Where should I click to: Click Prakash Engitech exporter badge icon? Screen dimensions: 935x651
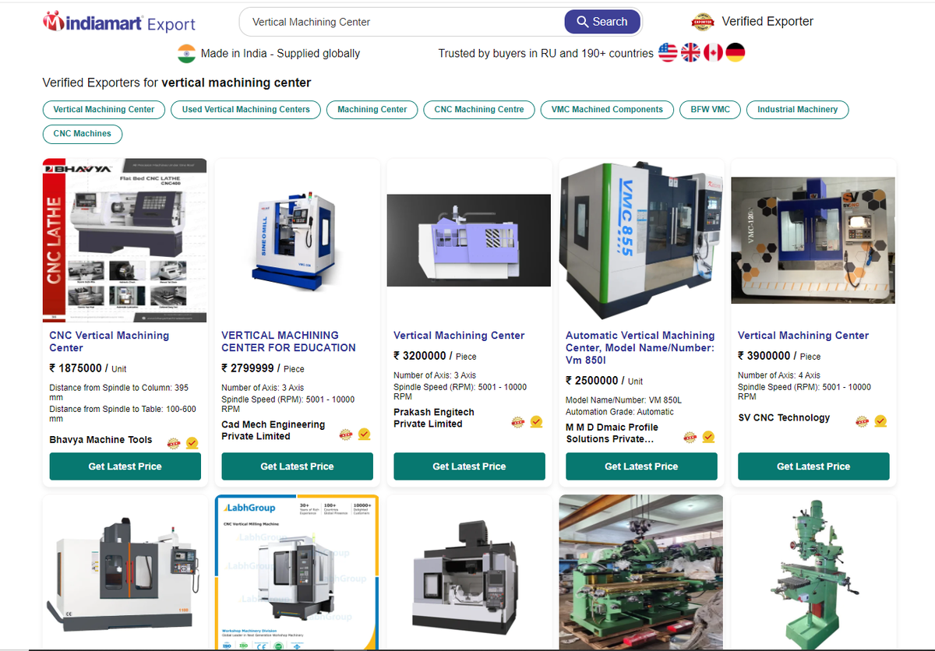[x=518, y=422]
